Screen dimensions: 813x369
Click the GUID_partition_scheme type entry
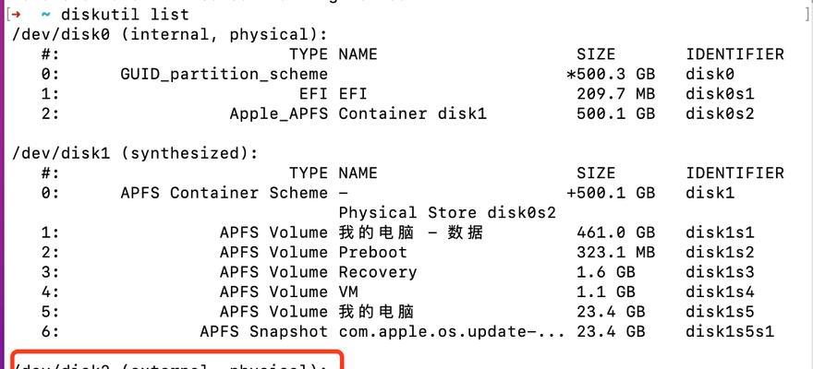(x=224, y=74)
